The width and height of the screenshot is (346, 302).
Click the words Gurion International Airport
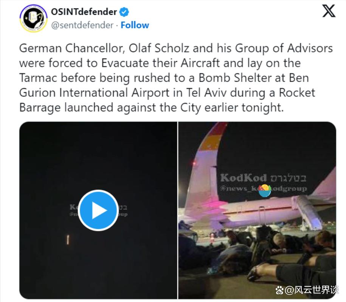tap(94, 92)
